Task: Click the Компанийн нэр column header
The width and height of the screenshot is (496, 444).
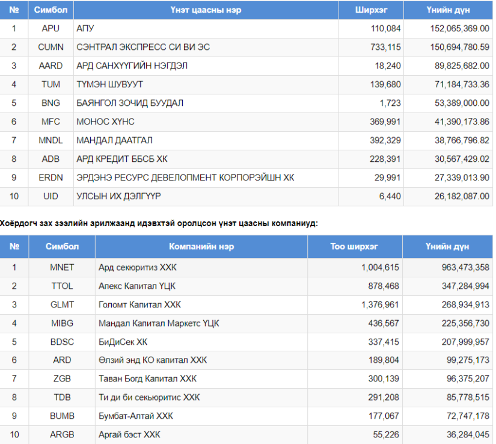Action: click(x=201, y=247)
